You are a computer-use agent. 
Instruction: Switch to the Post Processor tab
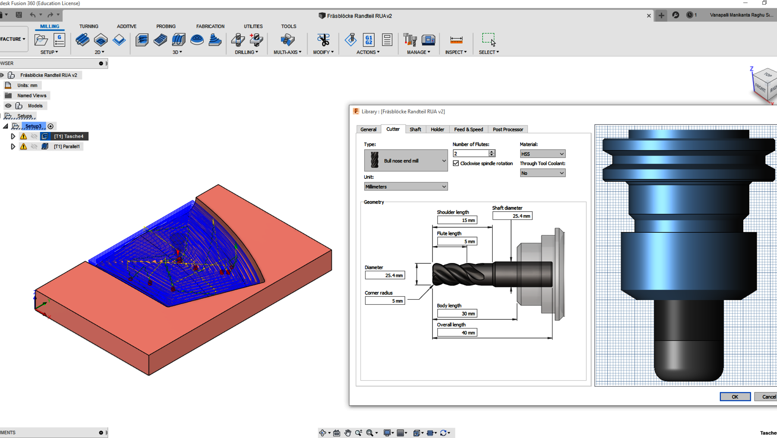508,129
